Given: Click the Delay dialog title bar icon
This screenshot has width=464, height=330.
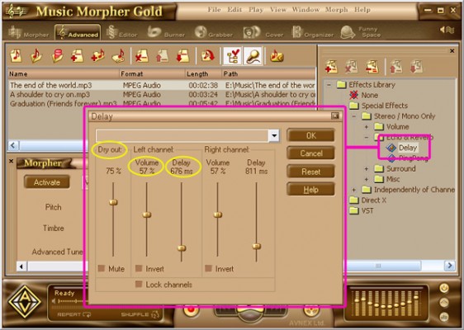Looking at the screenshot, I should [335, 115].
